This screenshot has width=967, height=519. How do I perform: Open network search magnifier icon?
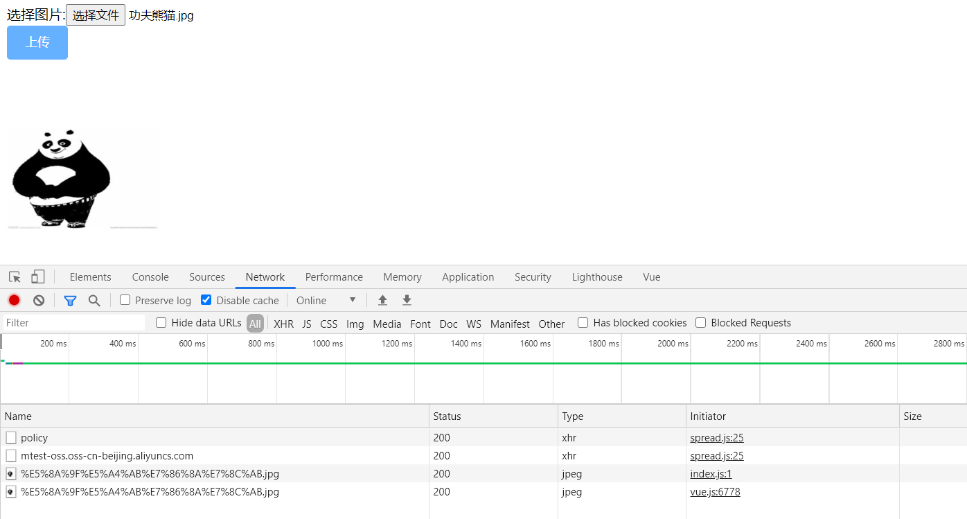pyautogui.click(x=94, y=300)
